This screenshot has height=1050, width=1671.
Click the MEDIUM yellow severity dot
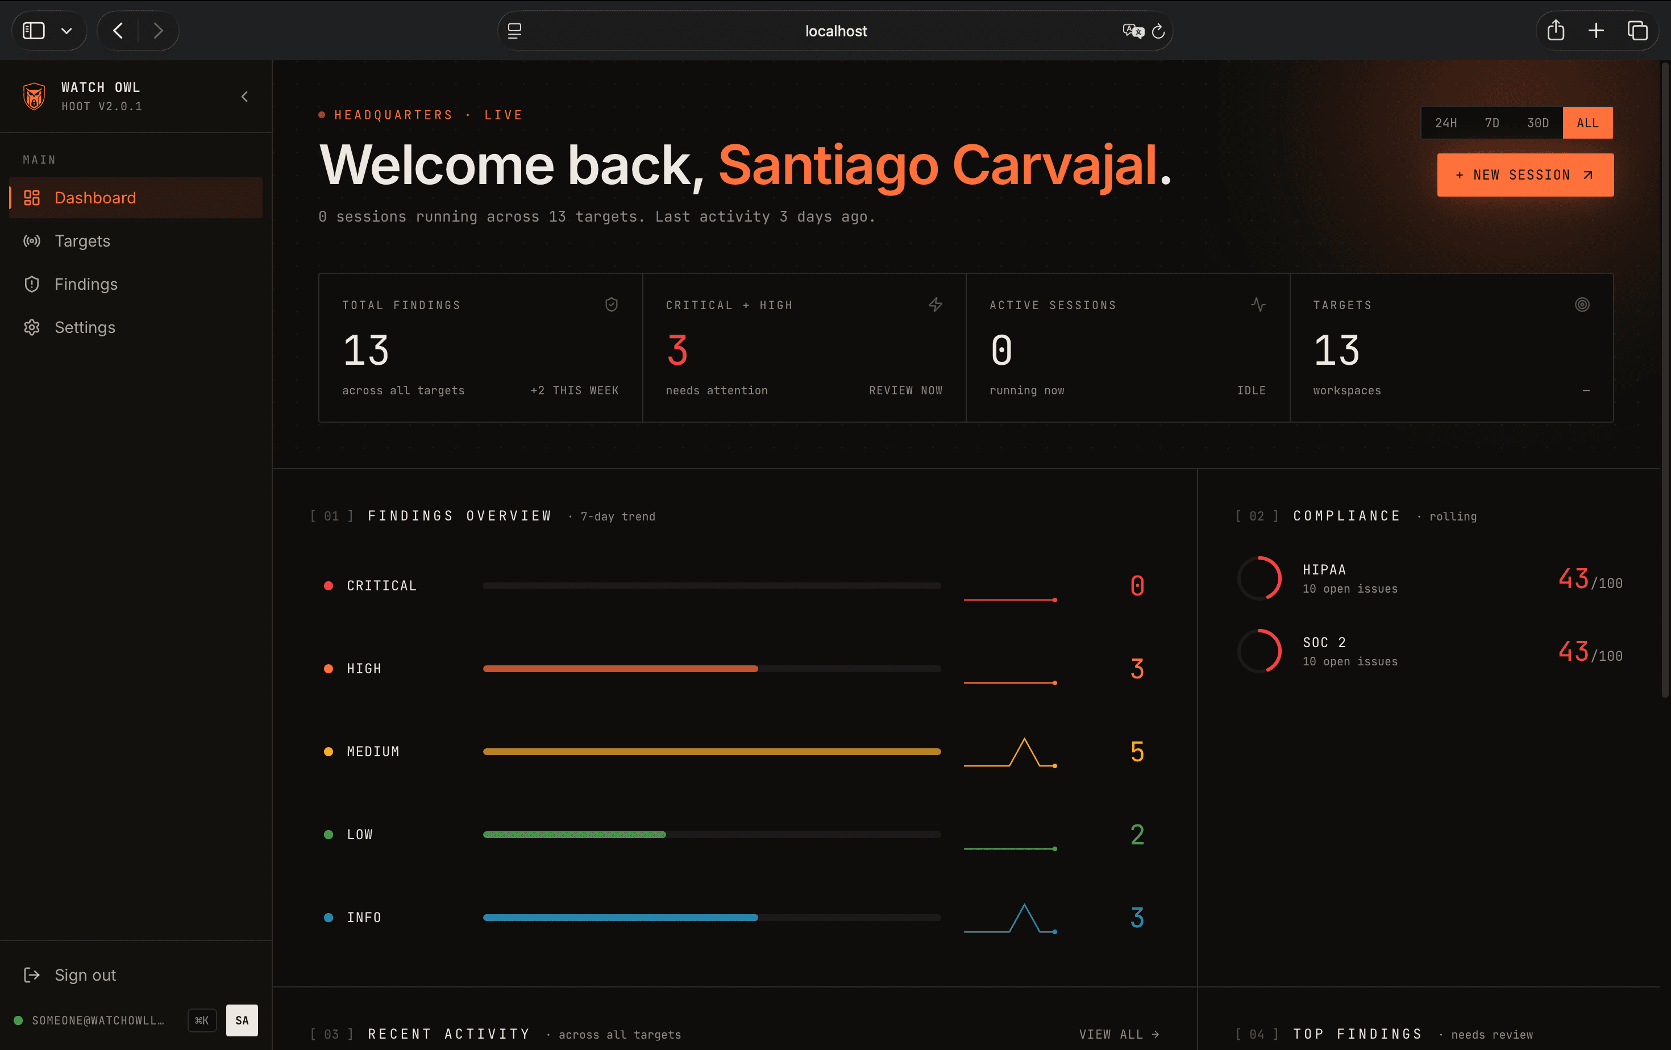[329, 751]
